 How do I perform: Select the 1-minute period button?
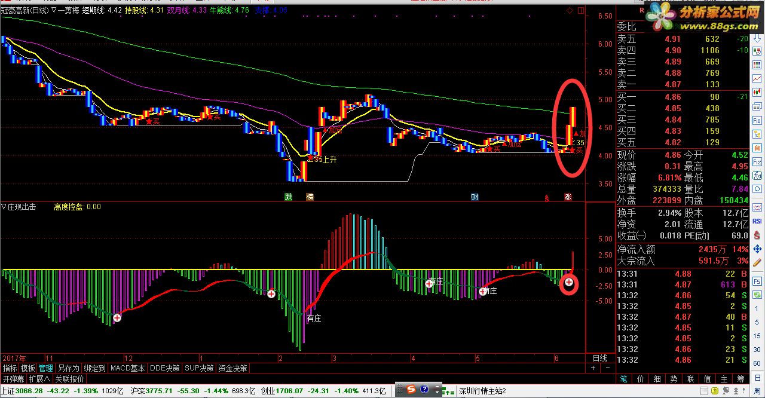[756, 309]
